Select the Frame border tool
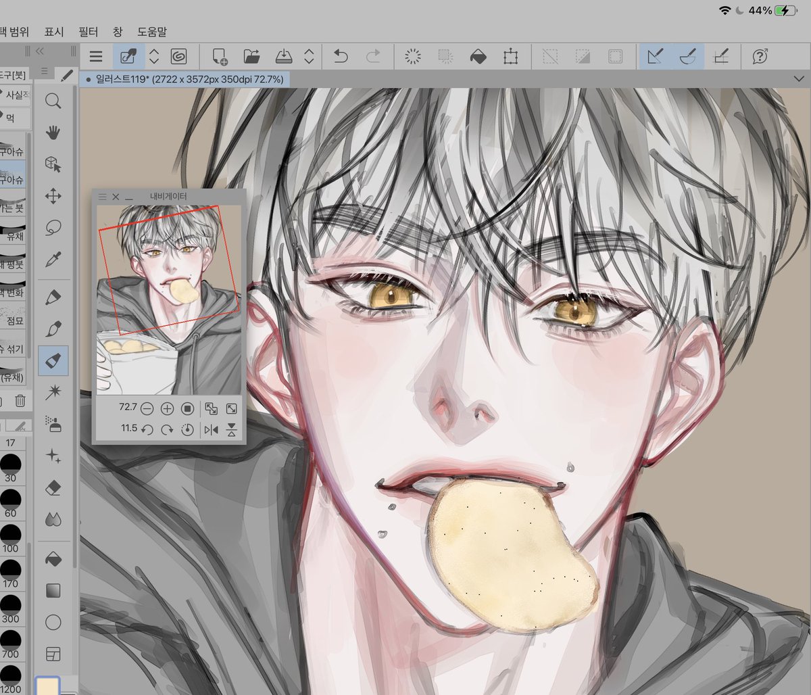811x695 pixels. (x=53, y=654)
